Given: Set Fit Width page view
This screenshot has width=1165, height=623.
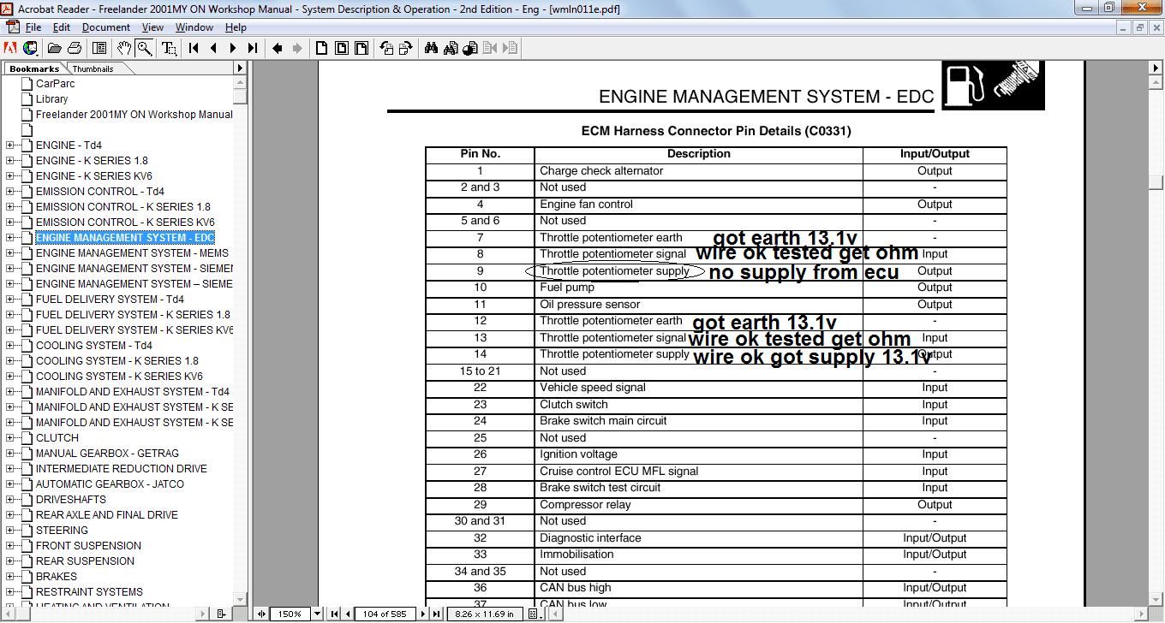Looking at the screenshot, I should coord(361,48).
